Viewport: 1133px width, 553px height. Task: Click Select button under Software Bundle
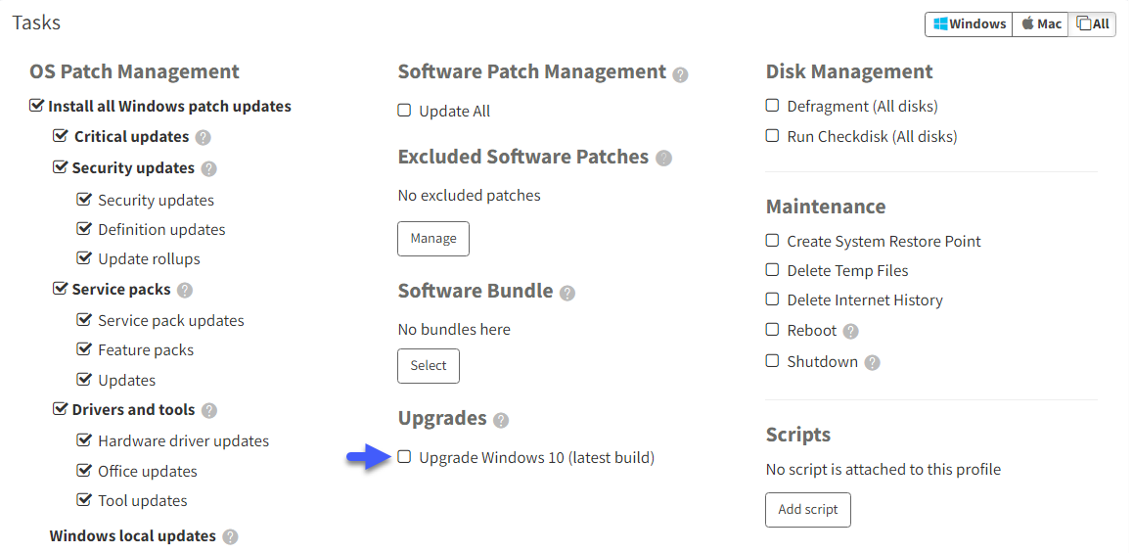[429, 366]
